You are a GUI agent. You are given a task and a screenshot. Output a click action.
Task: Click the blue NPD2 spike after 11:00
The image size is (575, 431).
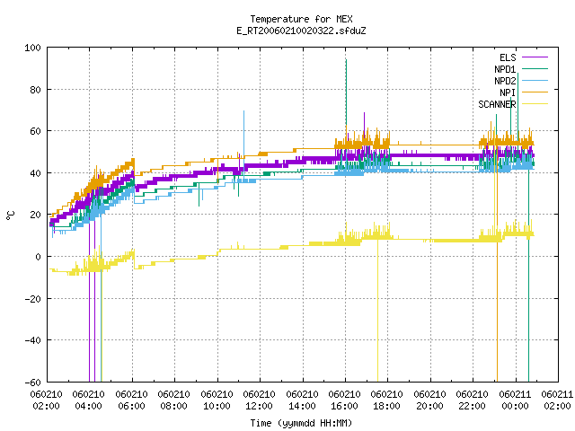click(x=243, y=143)
